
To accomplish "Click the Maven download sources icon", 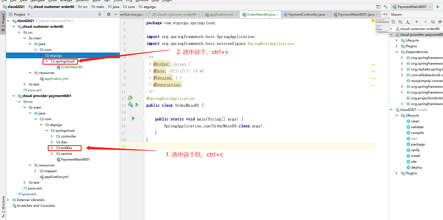I will (x=408, y=22).
